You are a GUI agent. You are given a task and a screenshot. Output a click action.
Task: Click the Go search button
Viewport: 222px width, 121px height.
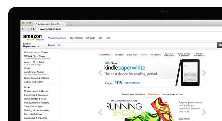tap(220, 45)
